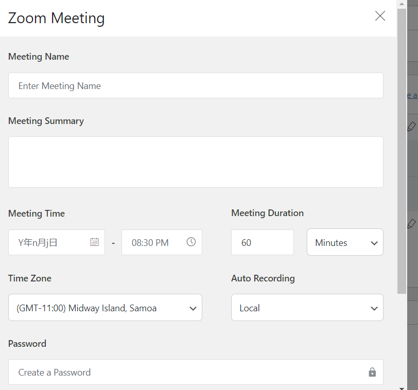Click the upper pencil edit icon
Screen dimensions: 418x390
pos(411,126)
